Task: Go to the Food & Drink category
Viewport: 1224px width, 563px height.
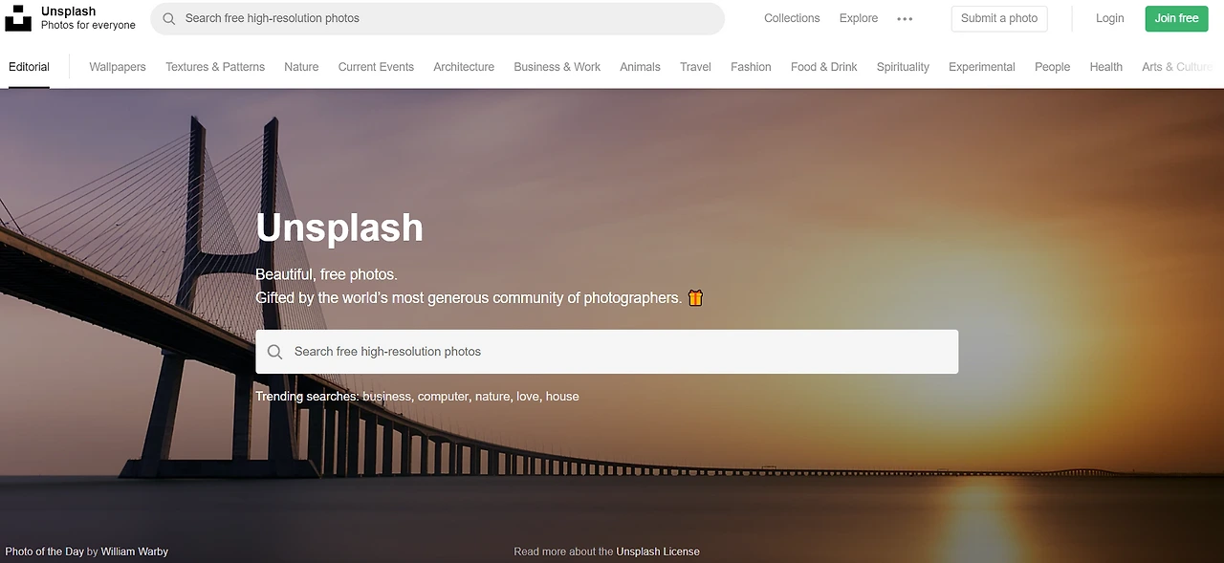Action: pos(823,67)
